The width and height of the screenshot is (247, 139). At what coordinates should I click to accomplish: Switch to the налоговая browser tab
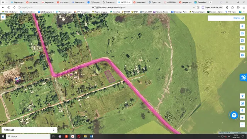click(x=140, y=2)
